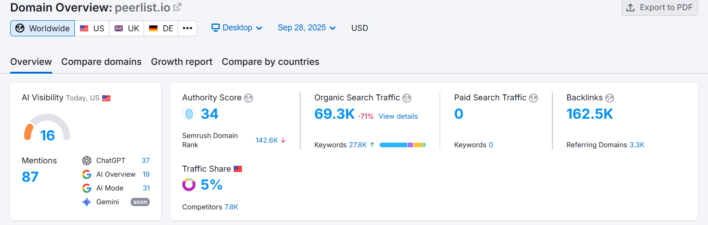Switch to the DE database

tap(161, 28)
